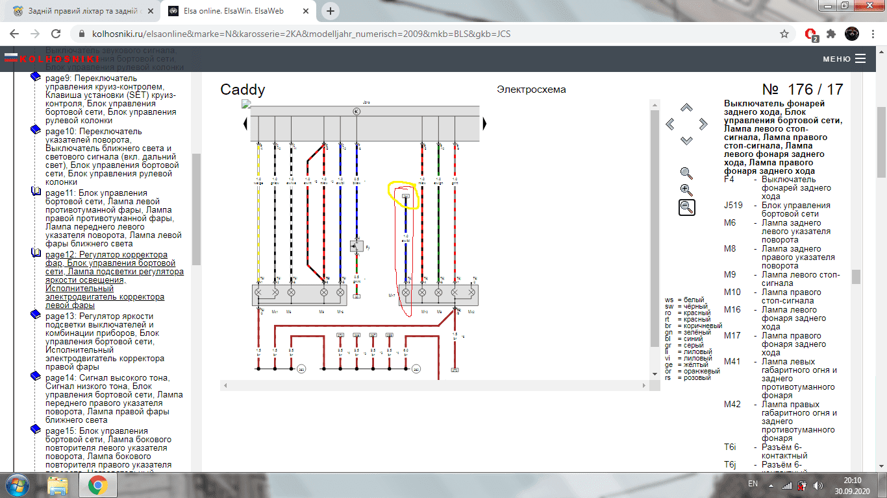Click the taskbar volume icon
Screen dimensions: 887x498
coord(817,484)
